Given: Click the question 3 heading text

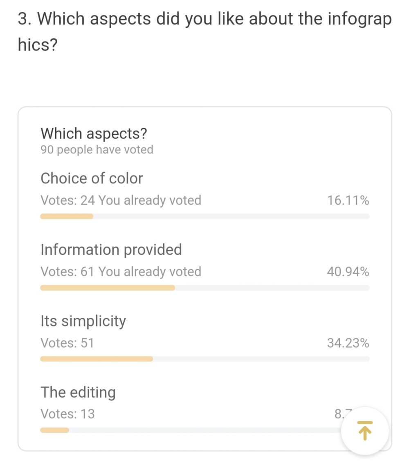Looking at the screenshot, I should (204, 18).
